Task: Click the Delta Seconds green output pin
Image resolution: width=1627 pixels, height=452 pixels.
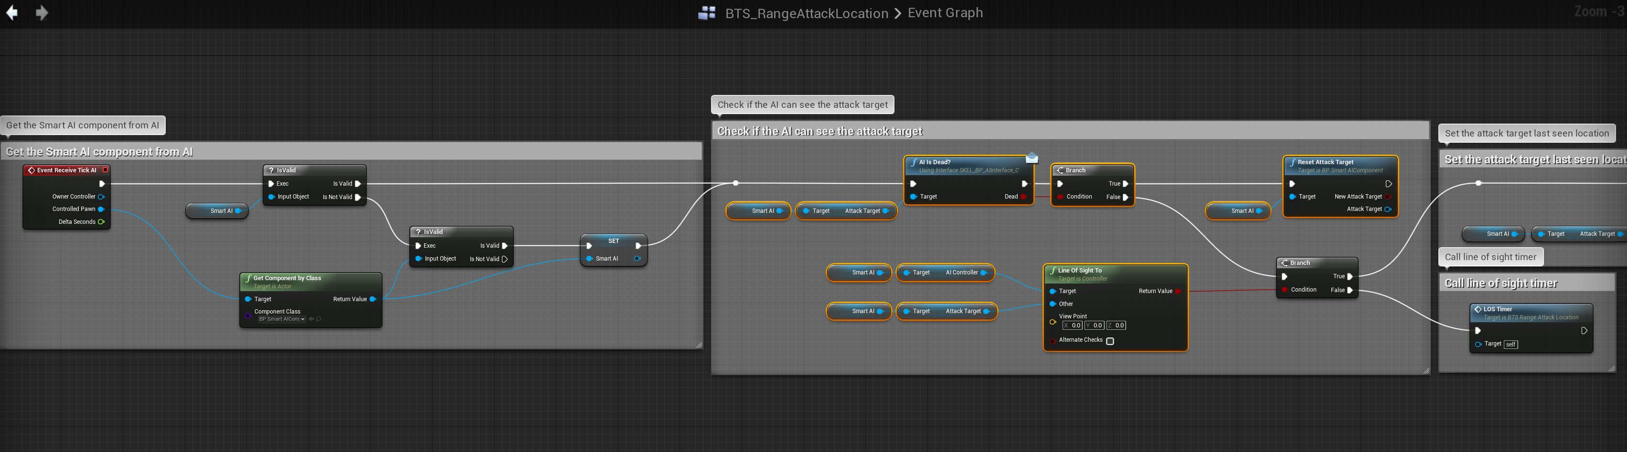Action: pos(101,221)
